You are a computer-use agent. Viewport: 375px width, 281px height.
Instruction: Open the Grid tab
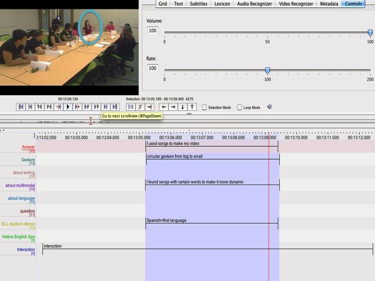coord(162,4)
